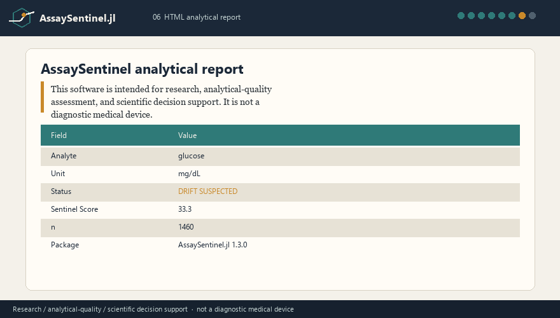560x318 pixels.
Task: Select the first progress dot
Action: tap(461, 16)
